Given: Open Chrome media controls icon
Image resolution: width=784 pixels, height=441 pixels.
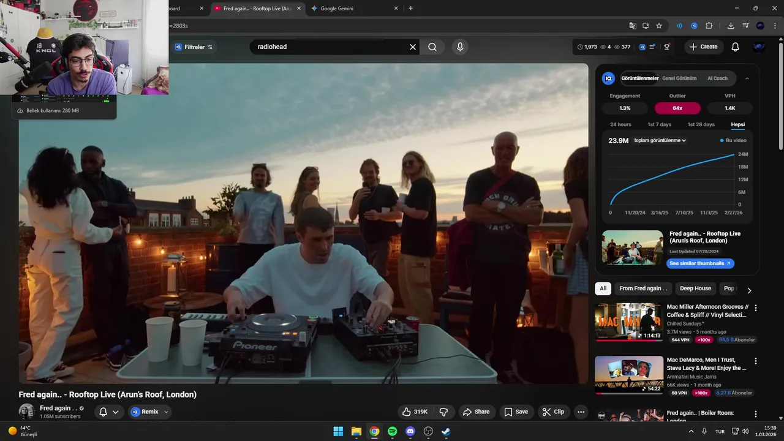Looking at the screenshot, I should point(745,26).
